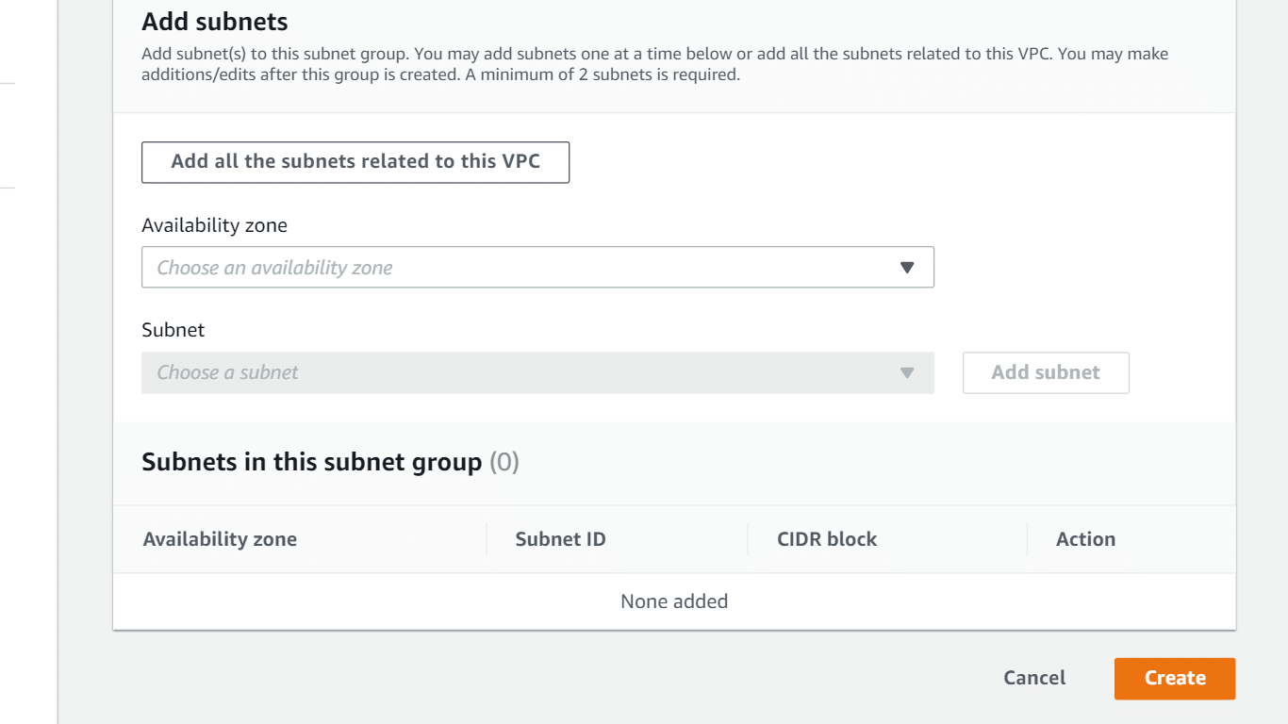Click the Subnet field label

[173, 330]
